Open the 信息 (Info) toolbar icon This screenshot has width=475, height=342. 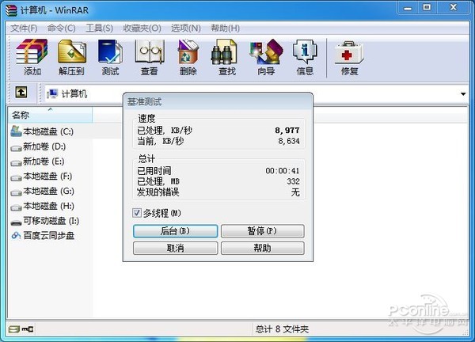305,57
